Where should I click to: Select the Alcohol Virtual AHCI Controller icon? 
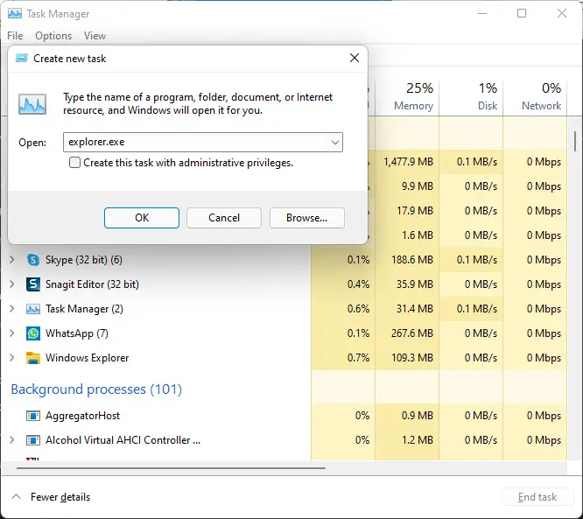[x=33, y=440]
